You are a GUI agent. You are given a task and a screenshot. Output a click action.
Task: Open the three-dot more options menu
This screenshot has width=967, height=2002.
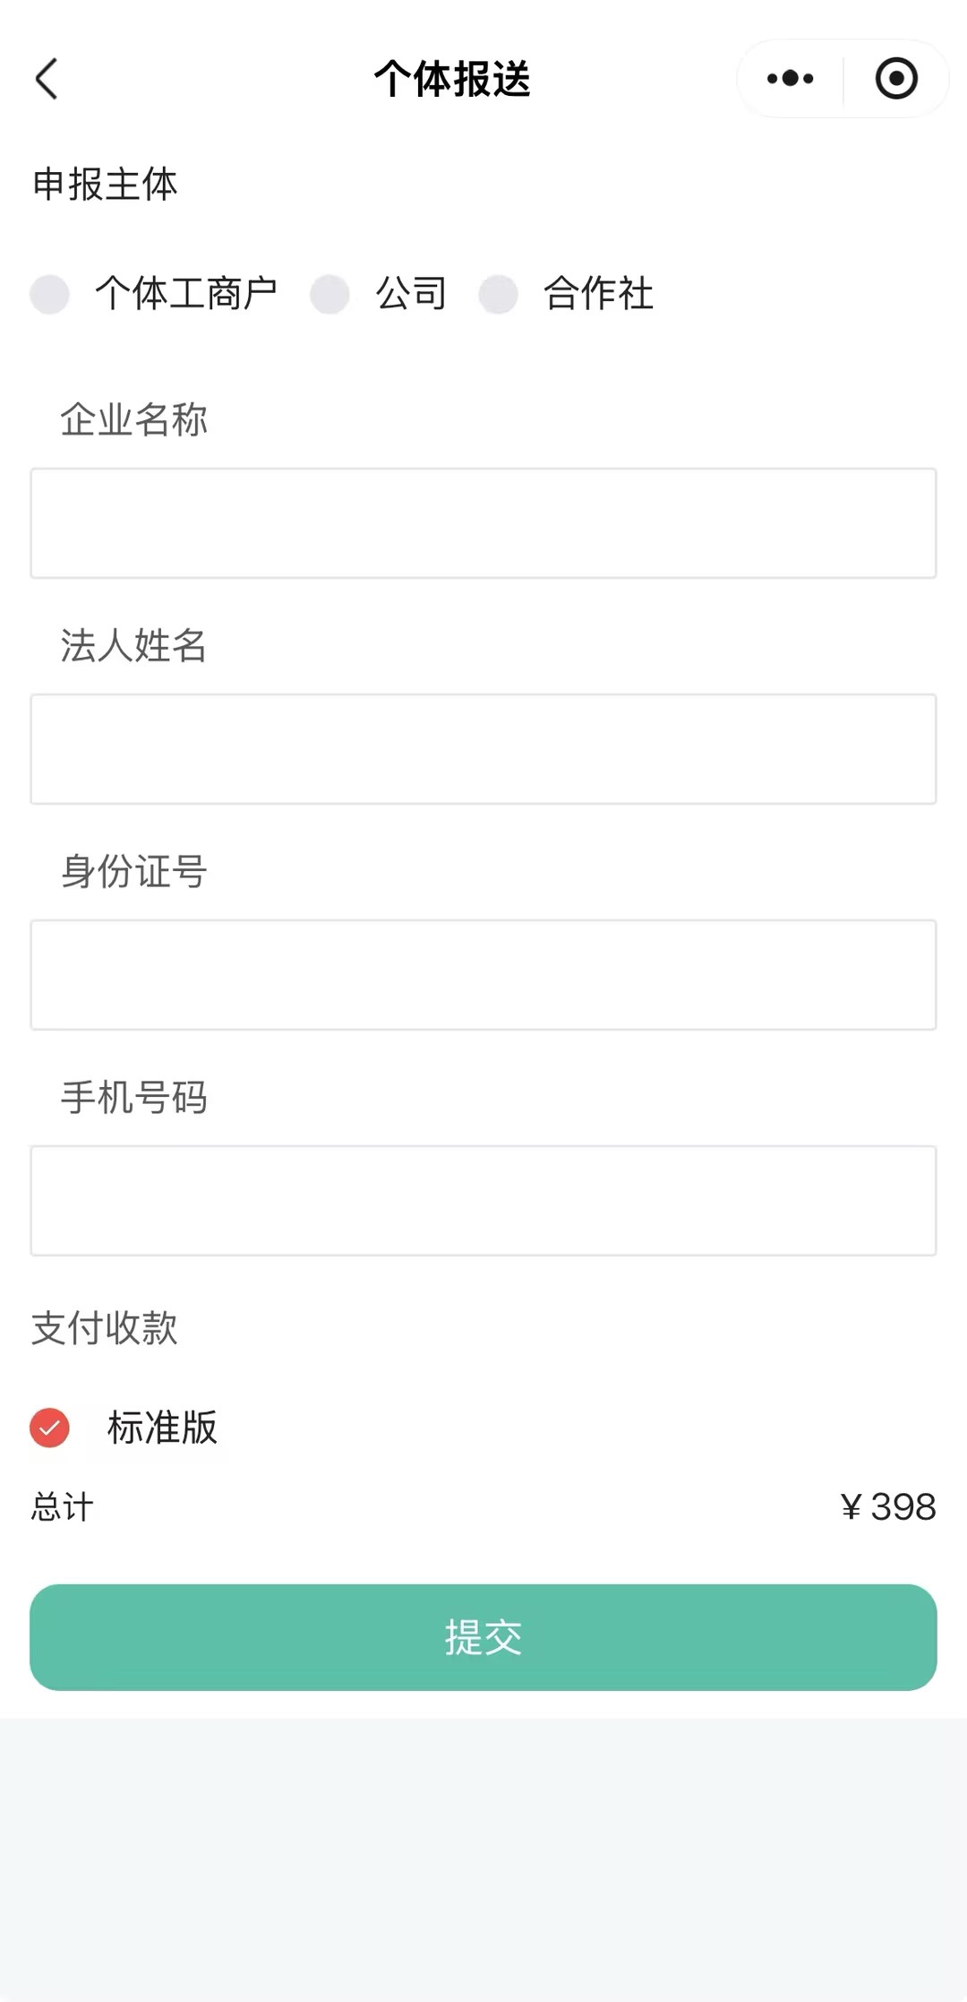pos(790,79)
